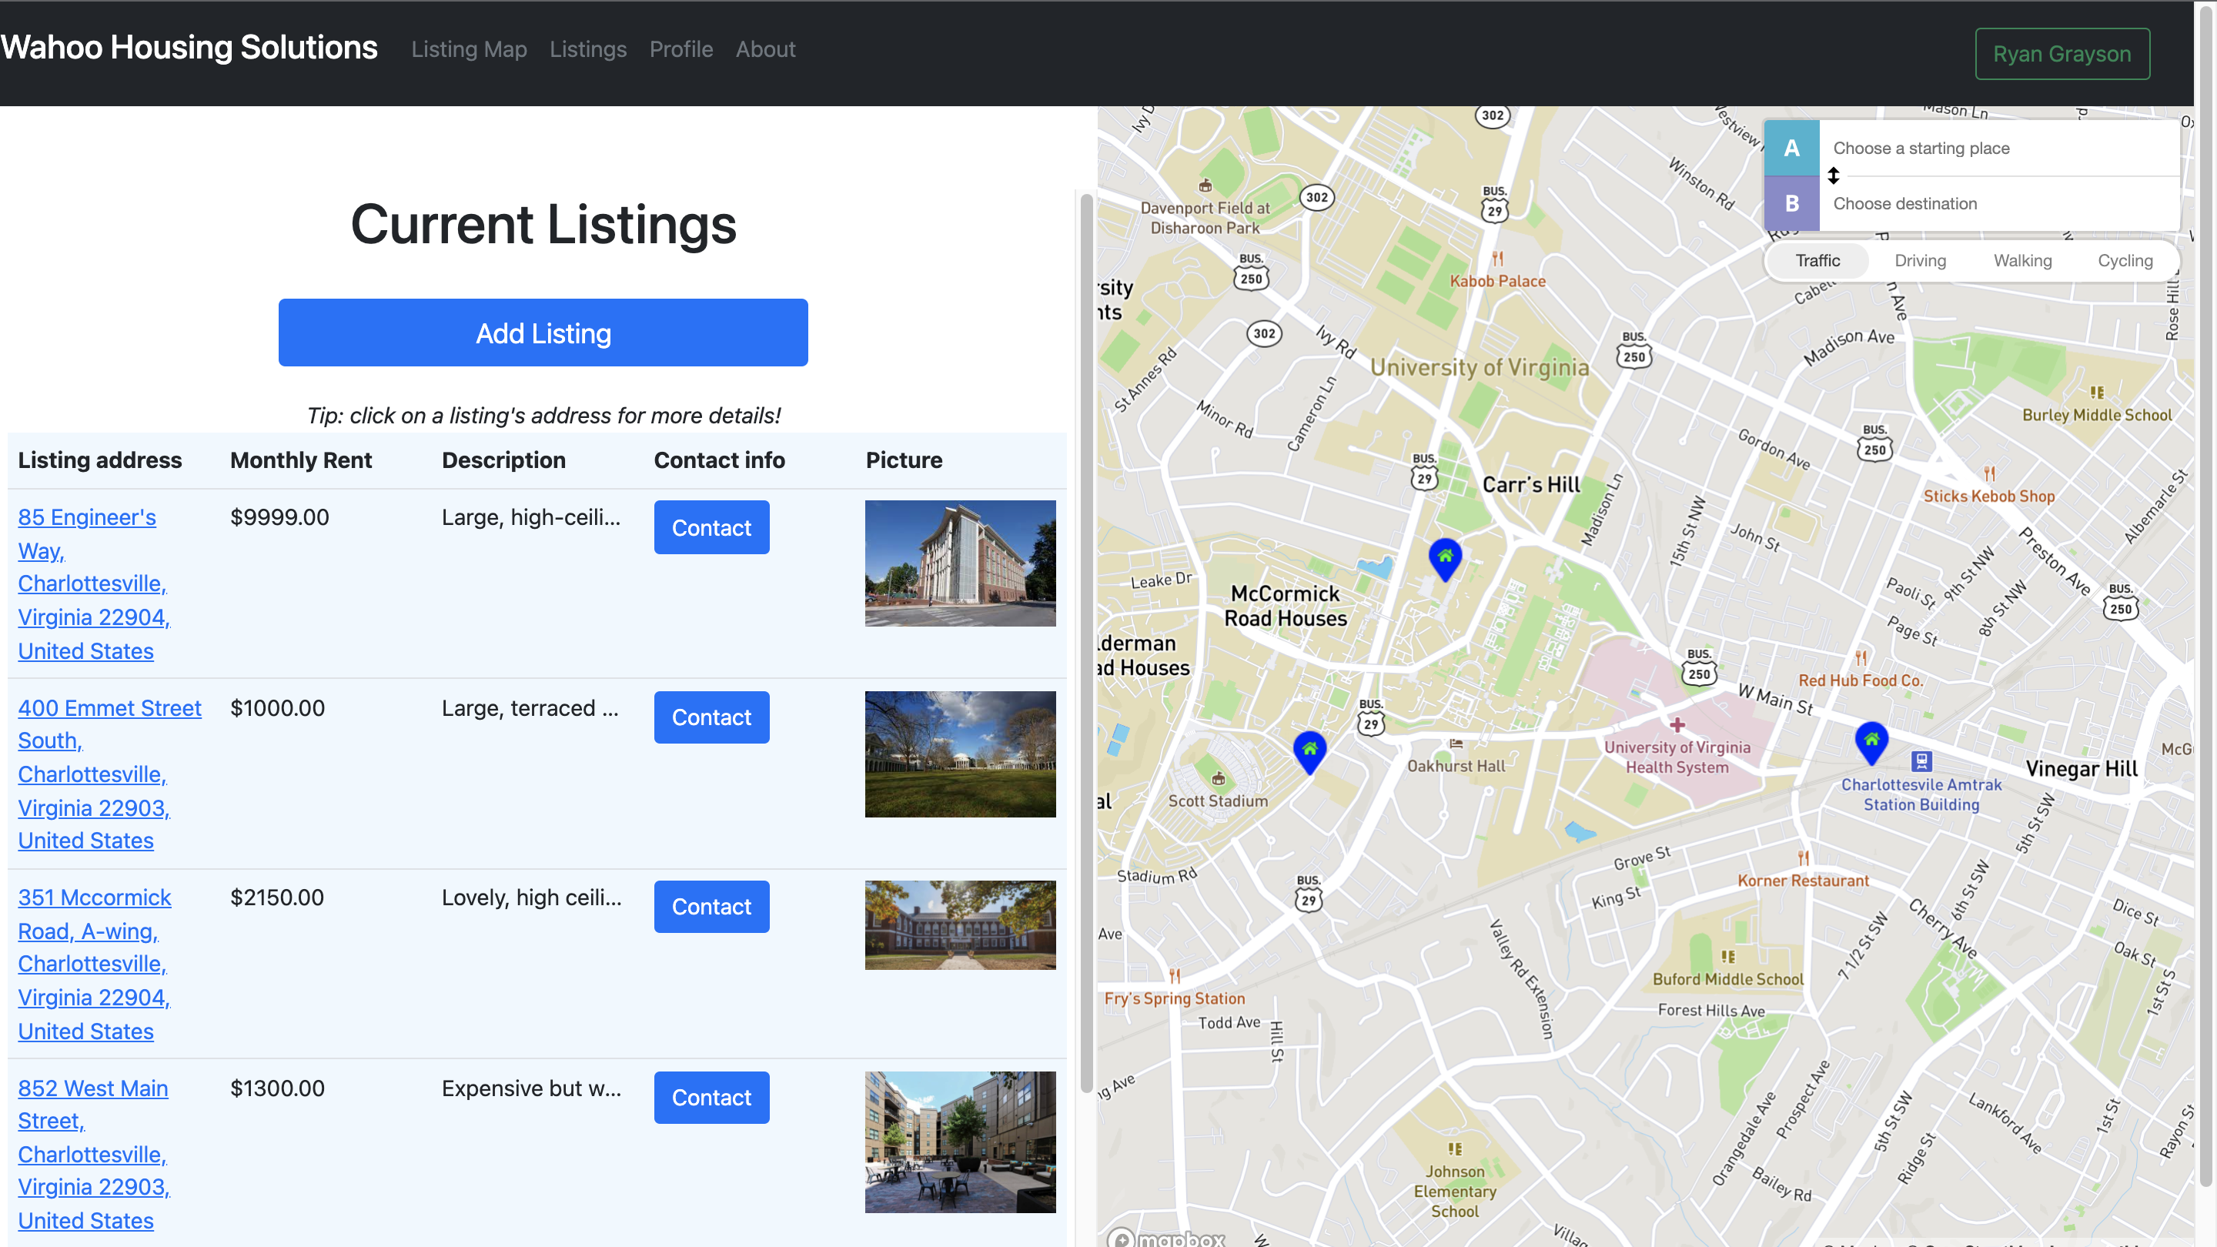The image size is (2217, 1247).
Task: Open the Listings nav item
Action: (x=588, y=49)
